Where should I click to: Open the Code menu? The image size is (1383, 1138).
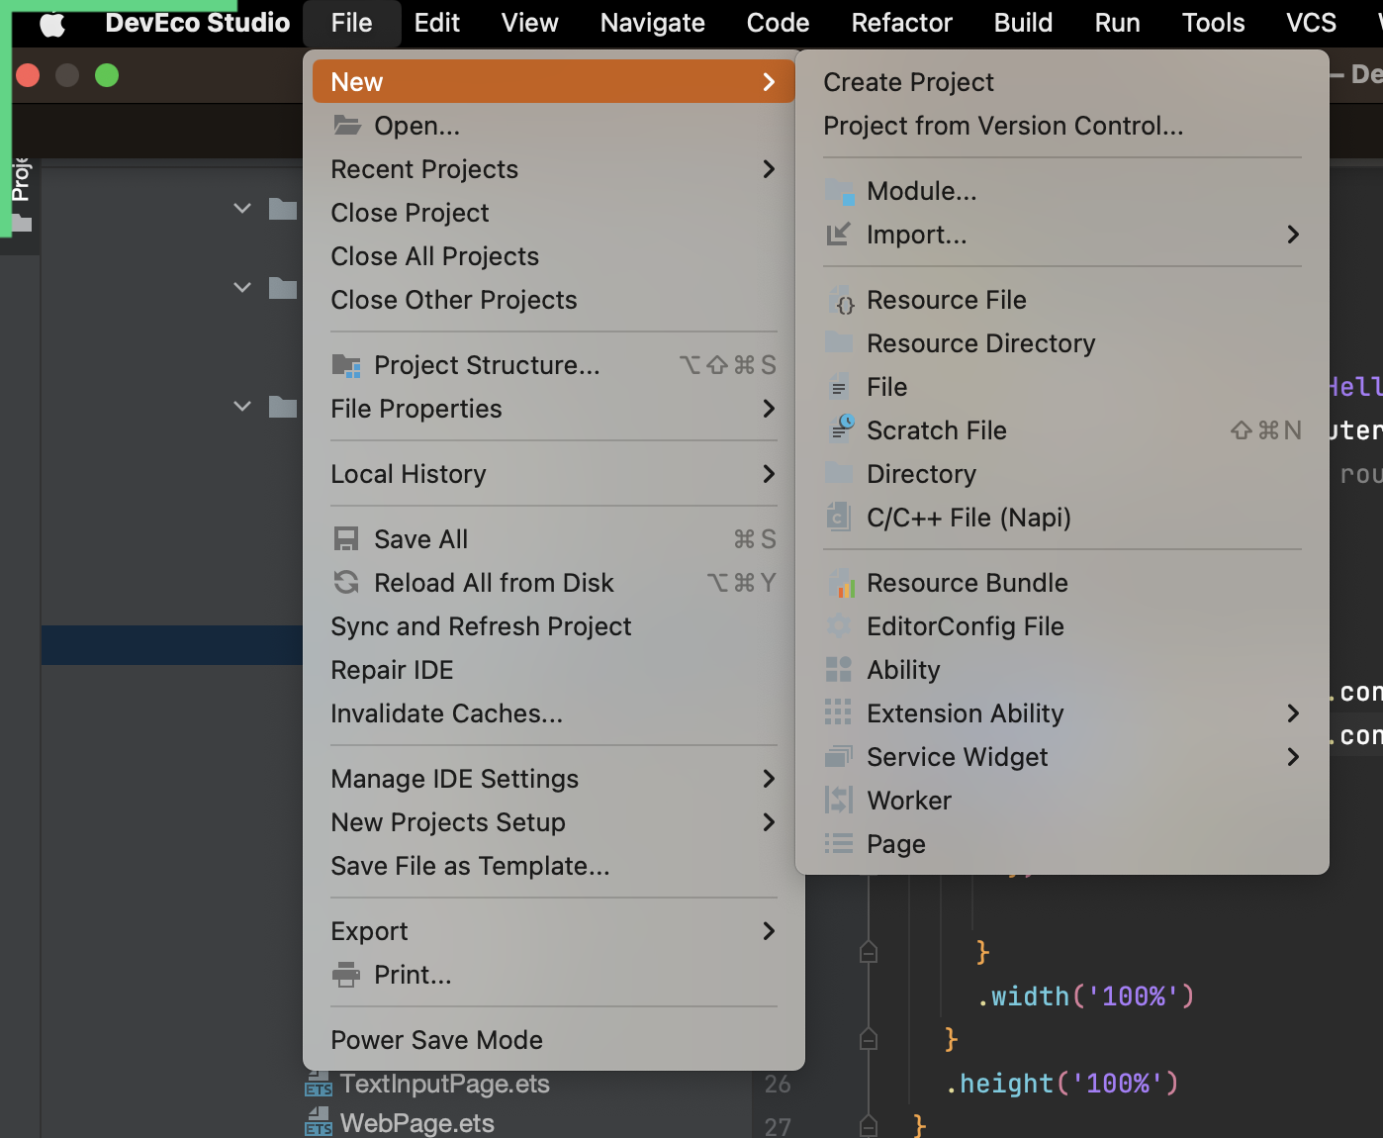[x=779, y=23]
